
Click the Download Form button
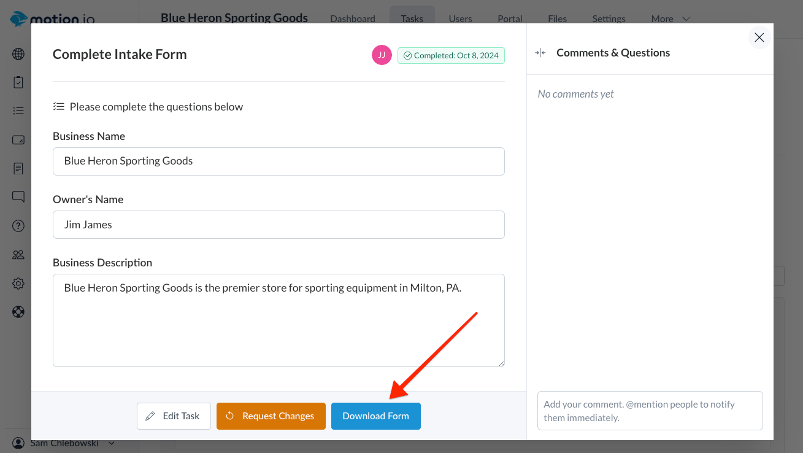pos(375,416)
